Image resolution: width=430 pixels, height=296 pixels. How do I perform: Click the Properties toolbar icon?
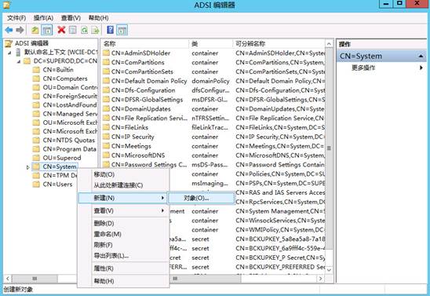point(73,30)
